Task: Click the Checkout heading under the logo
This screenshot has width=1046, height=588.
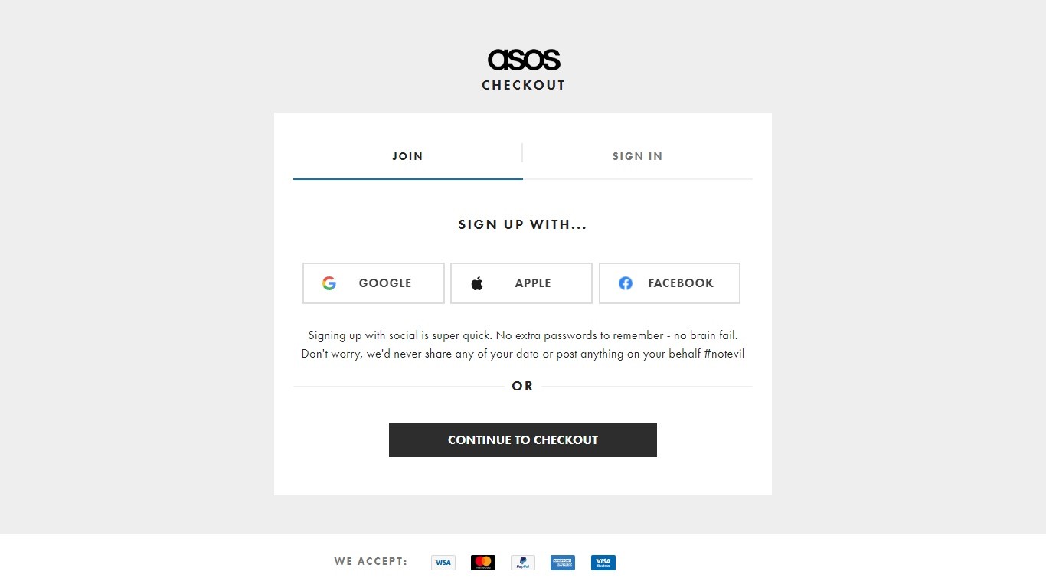Action: [524, 85]
